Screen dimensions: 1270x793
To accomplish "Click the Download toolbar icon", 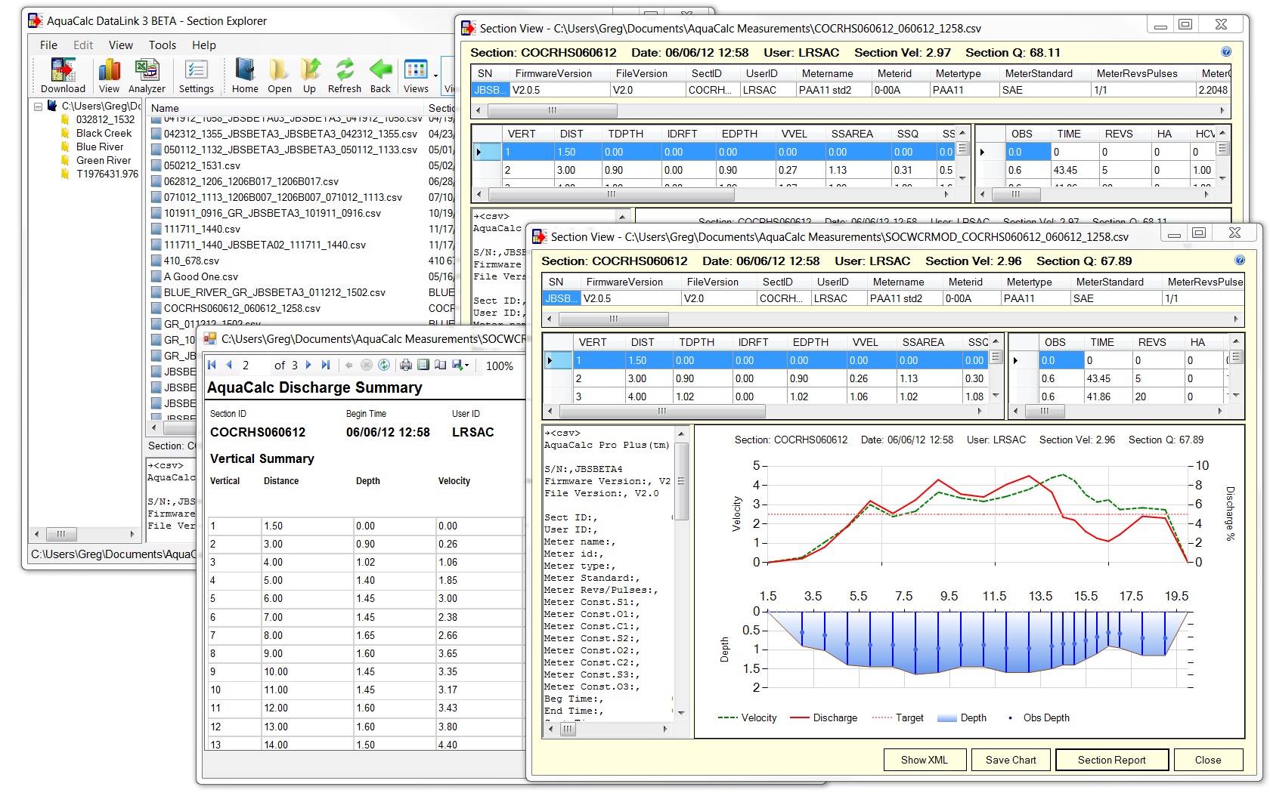I will pos(63,76).
